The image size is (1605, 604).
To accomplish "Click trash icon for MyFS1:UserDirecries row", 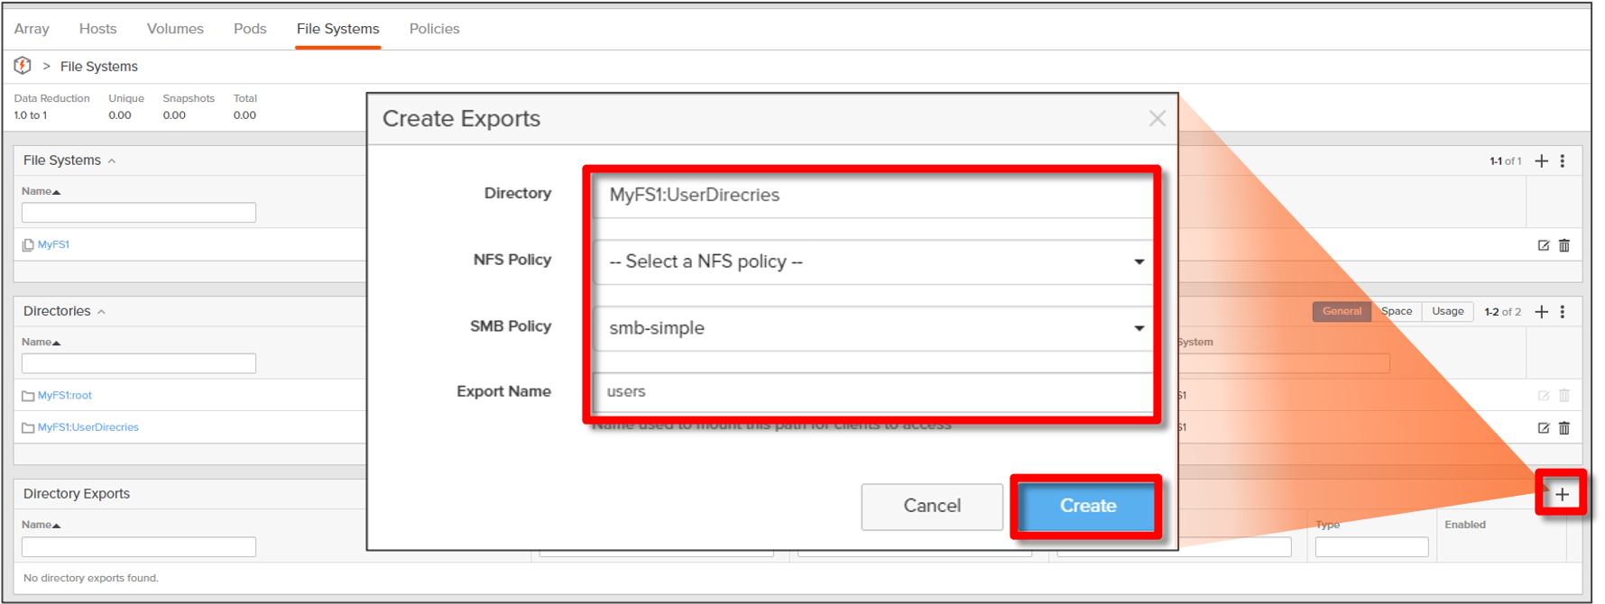I will pos(1564,428).
